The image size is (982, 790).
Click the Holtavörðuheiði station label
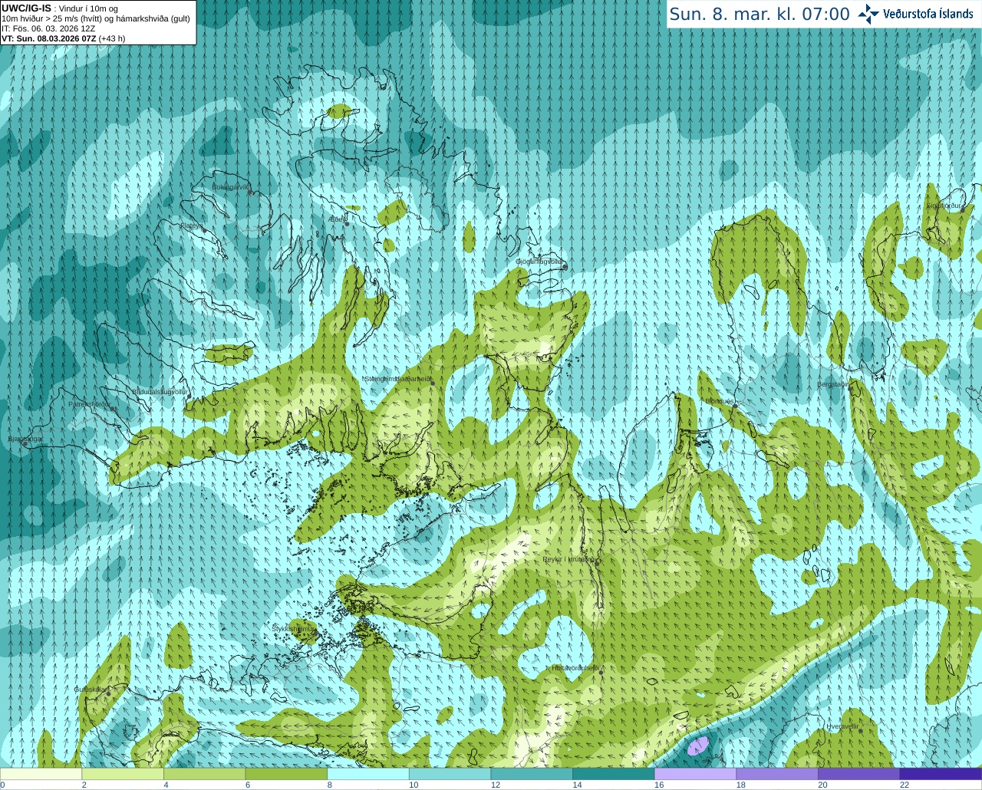click(x=576, y=667)
